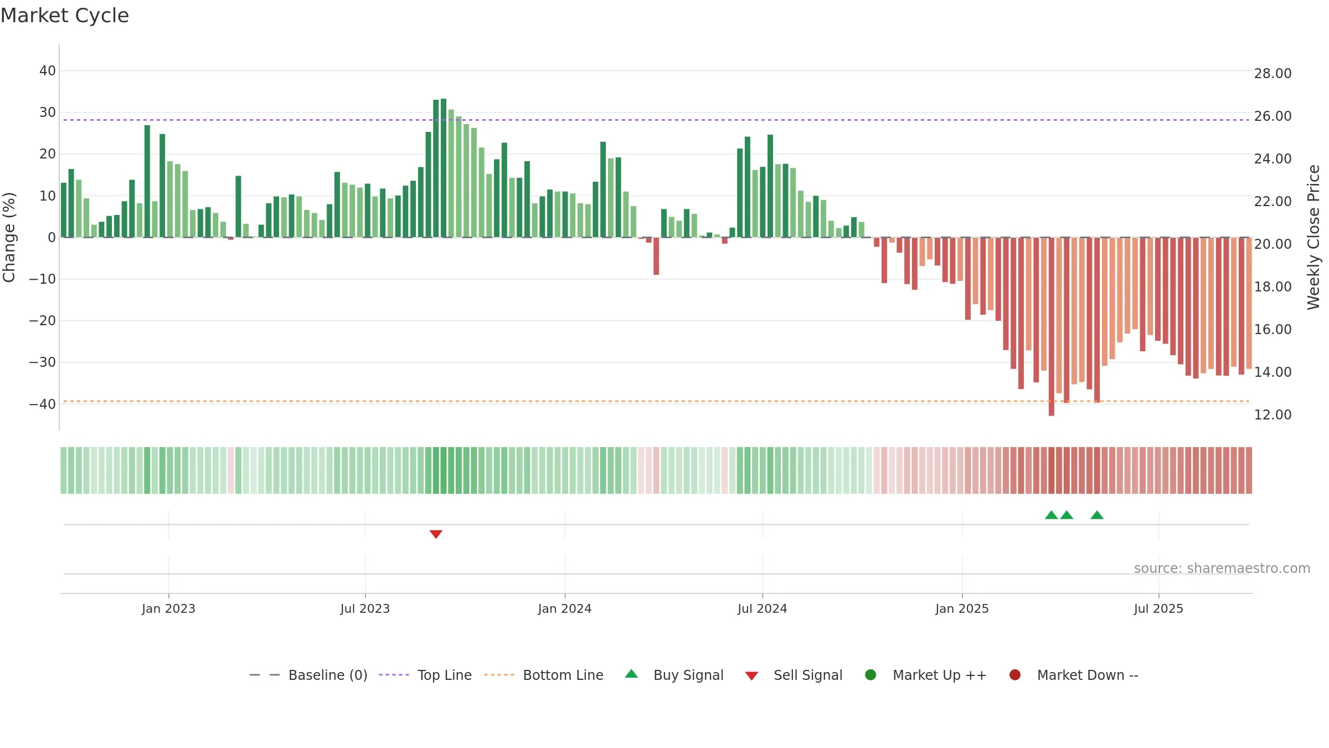
Task: Click the Jul 2025 x-axis label
Action: click(1158, 608)
